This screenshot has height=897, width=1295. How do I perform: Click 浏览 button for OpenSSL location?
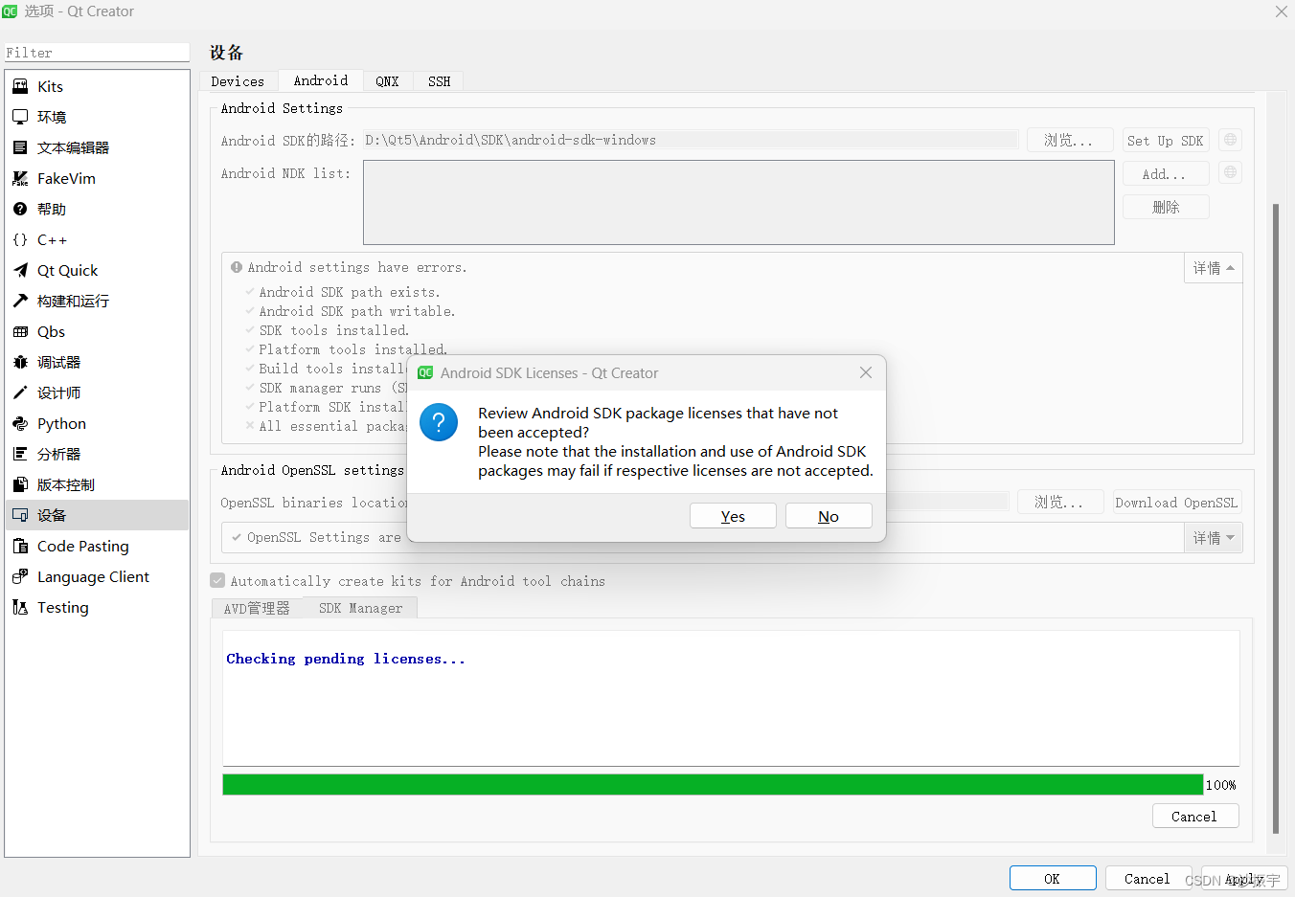[x=1060, y=502]
